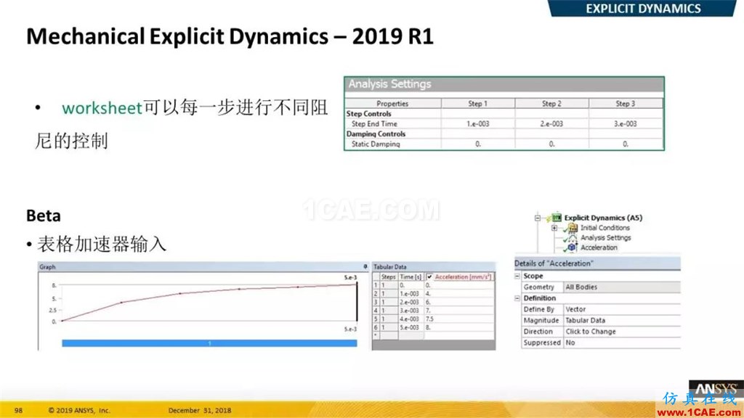Select Time cell 1.e-003 in row 2
744x418 pixels.
coord(411,294)
